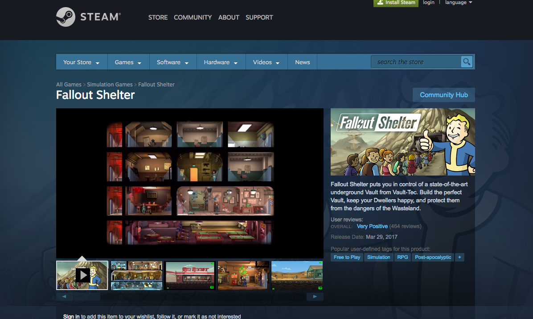The width and height of the screenshot is (533, 319).
Task: Select the wasteland house screenshot thumbnail
Action: click(x=297, y=275)
